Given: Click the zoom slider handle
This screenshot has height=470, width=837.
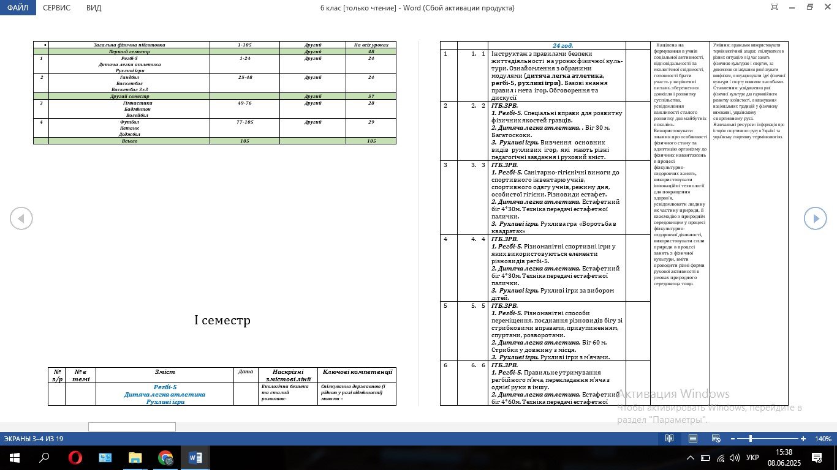Looking at the screenshot, I should pos(751,439).
